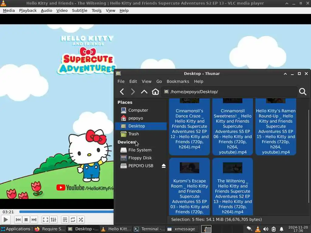Open Thunar Go menu
The height and width of the screenshot is (233, 311).
pos(159,81)
